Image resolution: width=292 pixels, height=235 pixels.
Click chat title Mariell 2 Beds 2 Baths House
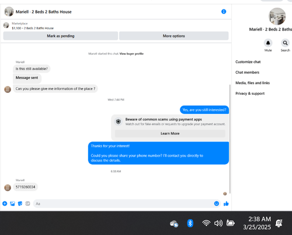(44, 12)
